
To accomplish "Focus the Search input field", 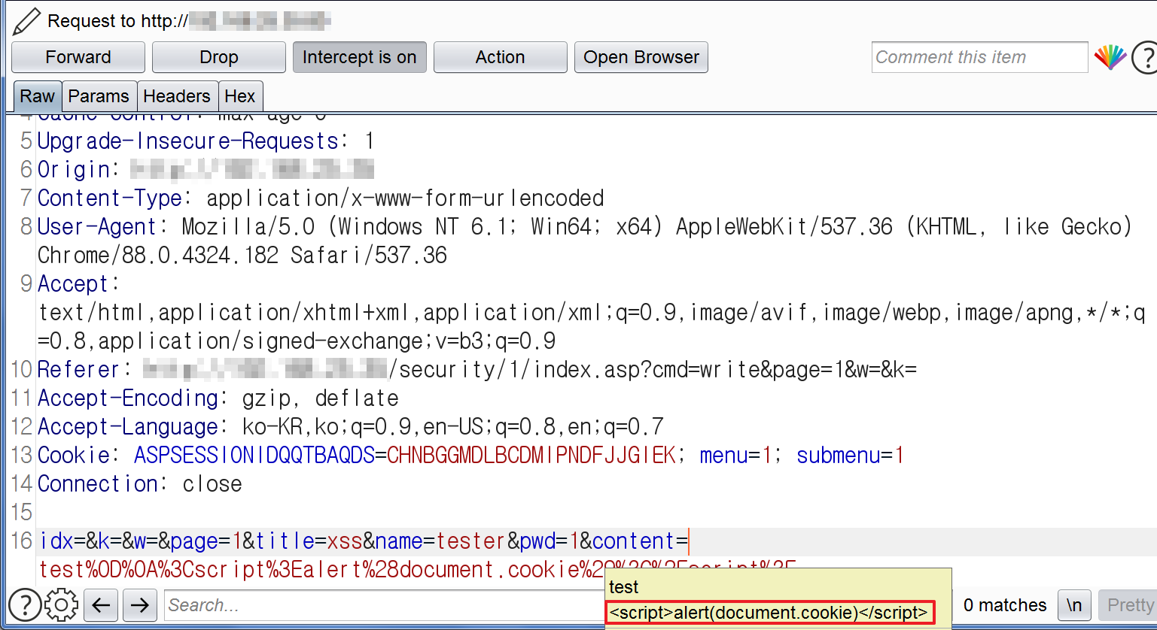I will [384, 604].
